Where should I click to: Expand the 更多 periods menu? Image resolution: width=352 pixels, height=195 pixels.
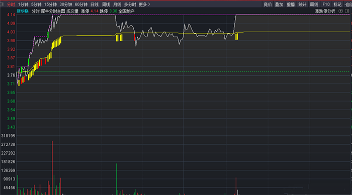(x=145, y=5)
